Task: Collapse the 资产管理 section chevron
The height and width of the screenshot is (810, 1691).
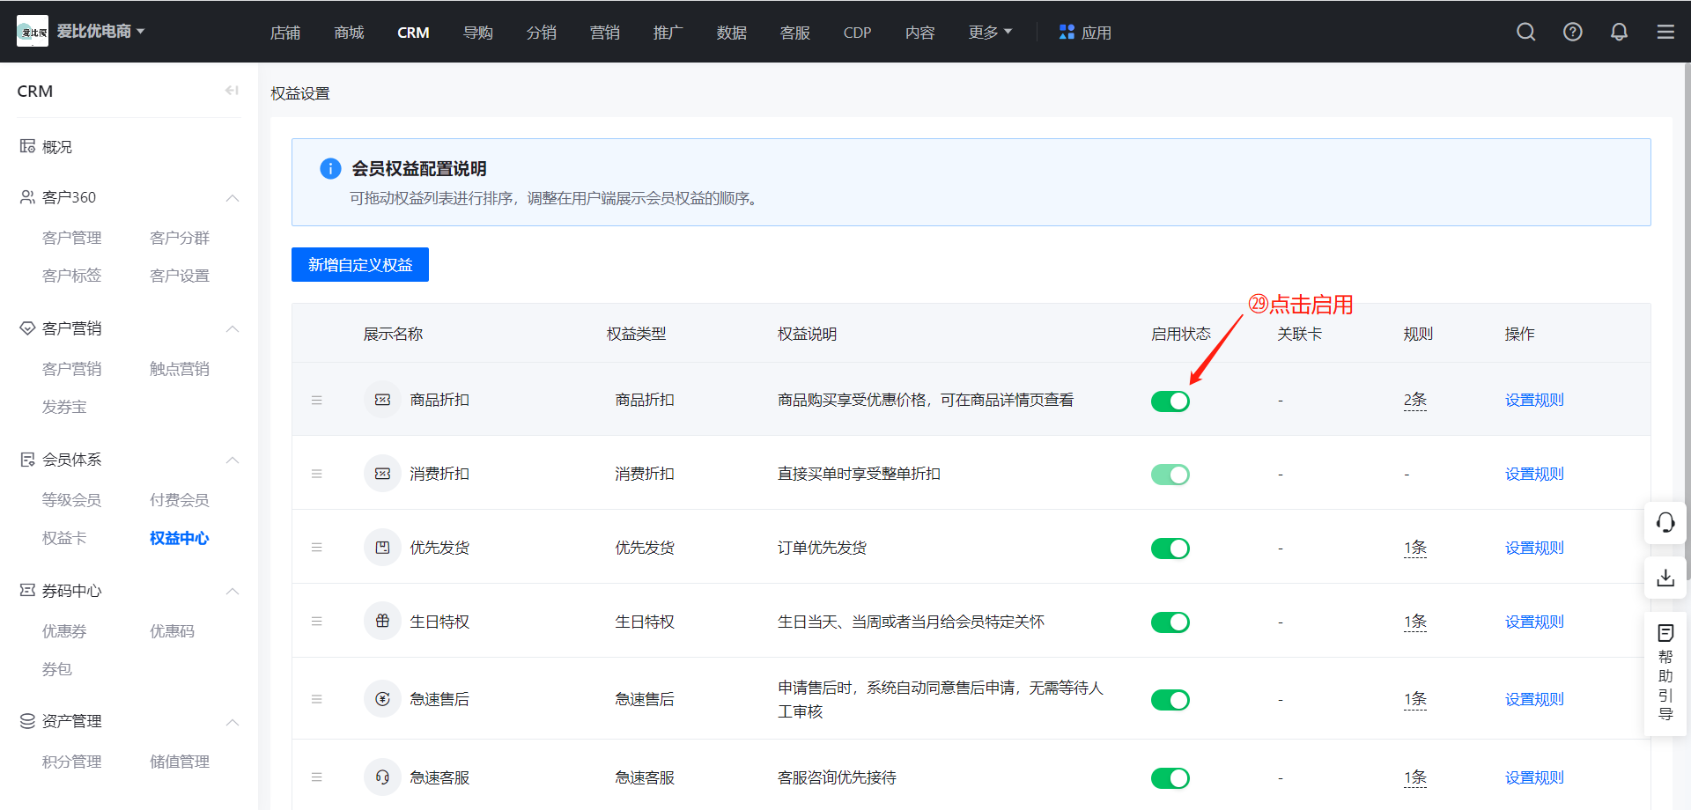Action: click(x=233, y=722)
